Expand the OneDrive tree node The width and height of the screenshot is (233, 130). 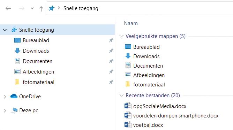tap(5, 97)
